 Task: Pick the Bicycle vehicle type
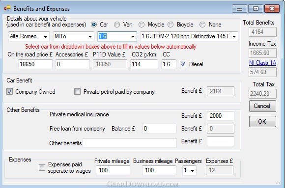click(171, 25)
